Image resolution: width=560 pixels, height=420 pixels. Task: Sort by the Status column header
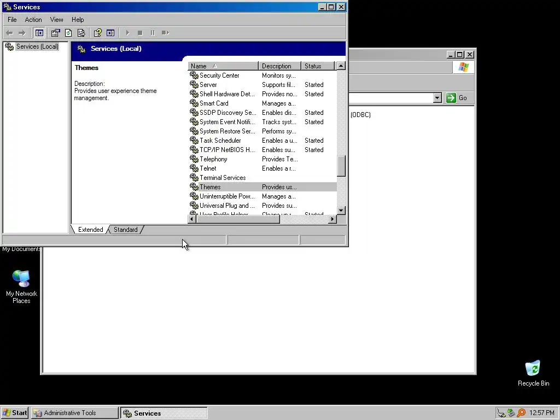coord(318,66)
